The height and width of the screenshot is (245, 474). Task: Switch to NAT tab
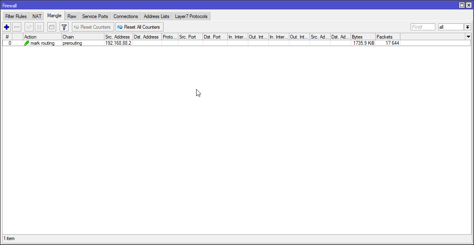tap(37, 16)
